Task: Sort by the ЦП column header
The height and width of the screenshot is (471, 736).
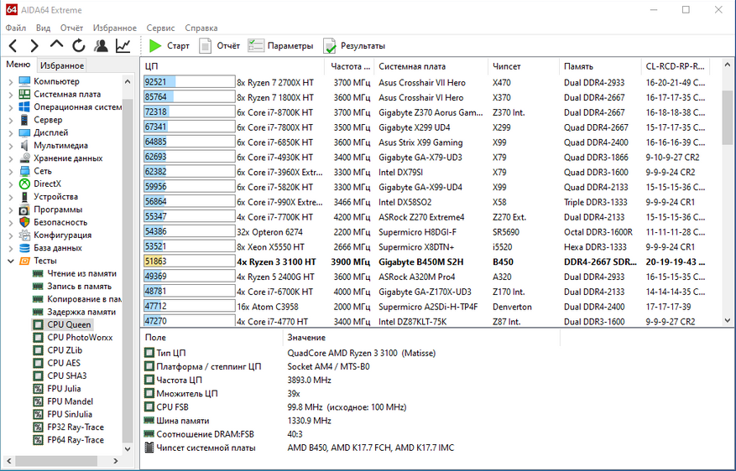Action: point(232,66)
